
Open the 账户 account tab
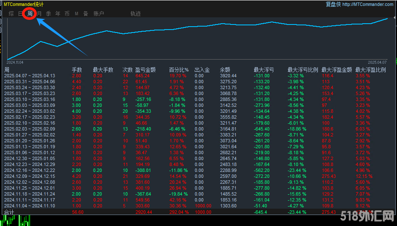point(99,14)
